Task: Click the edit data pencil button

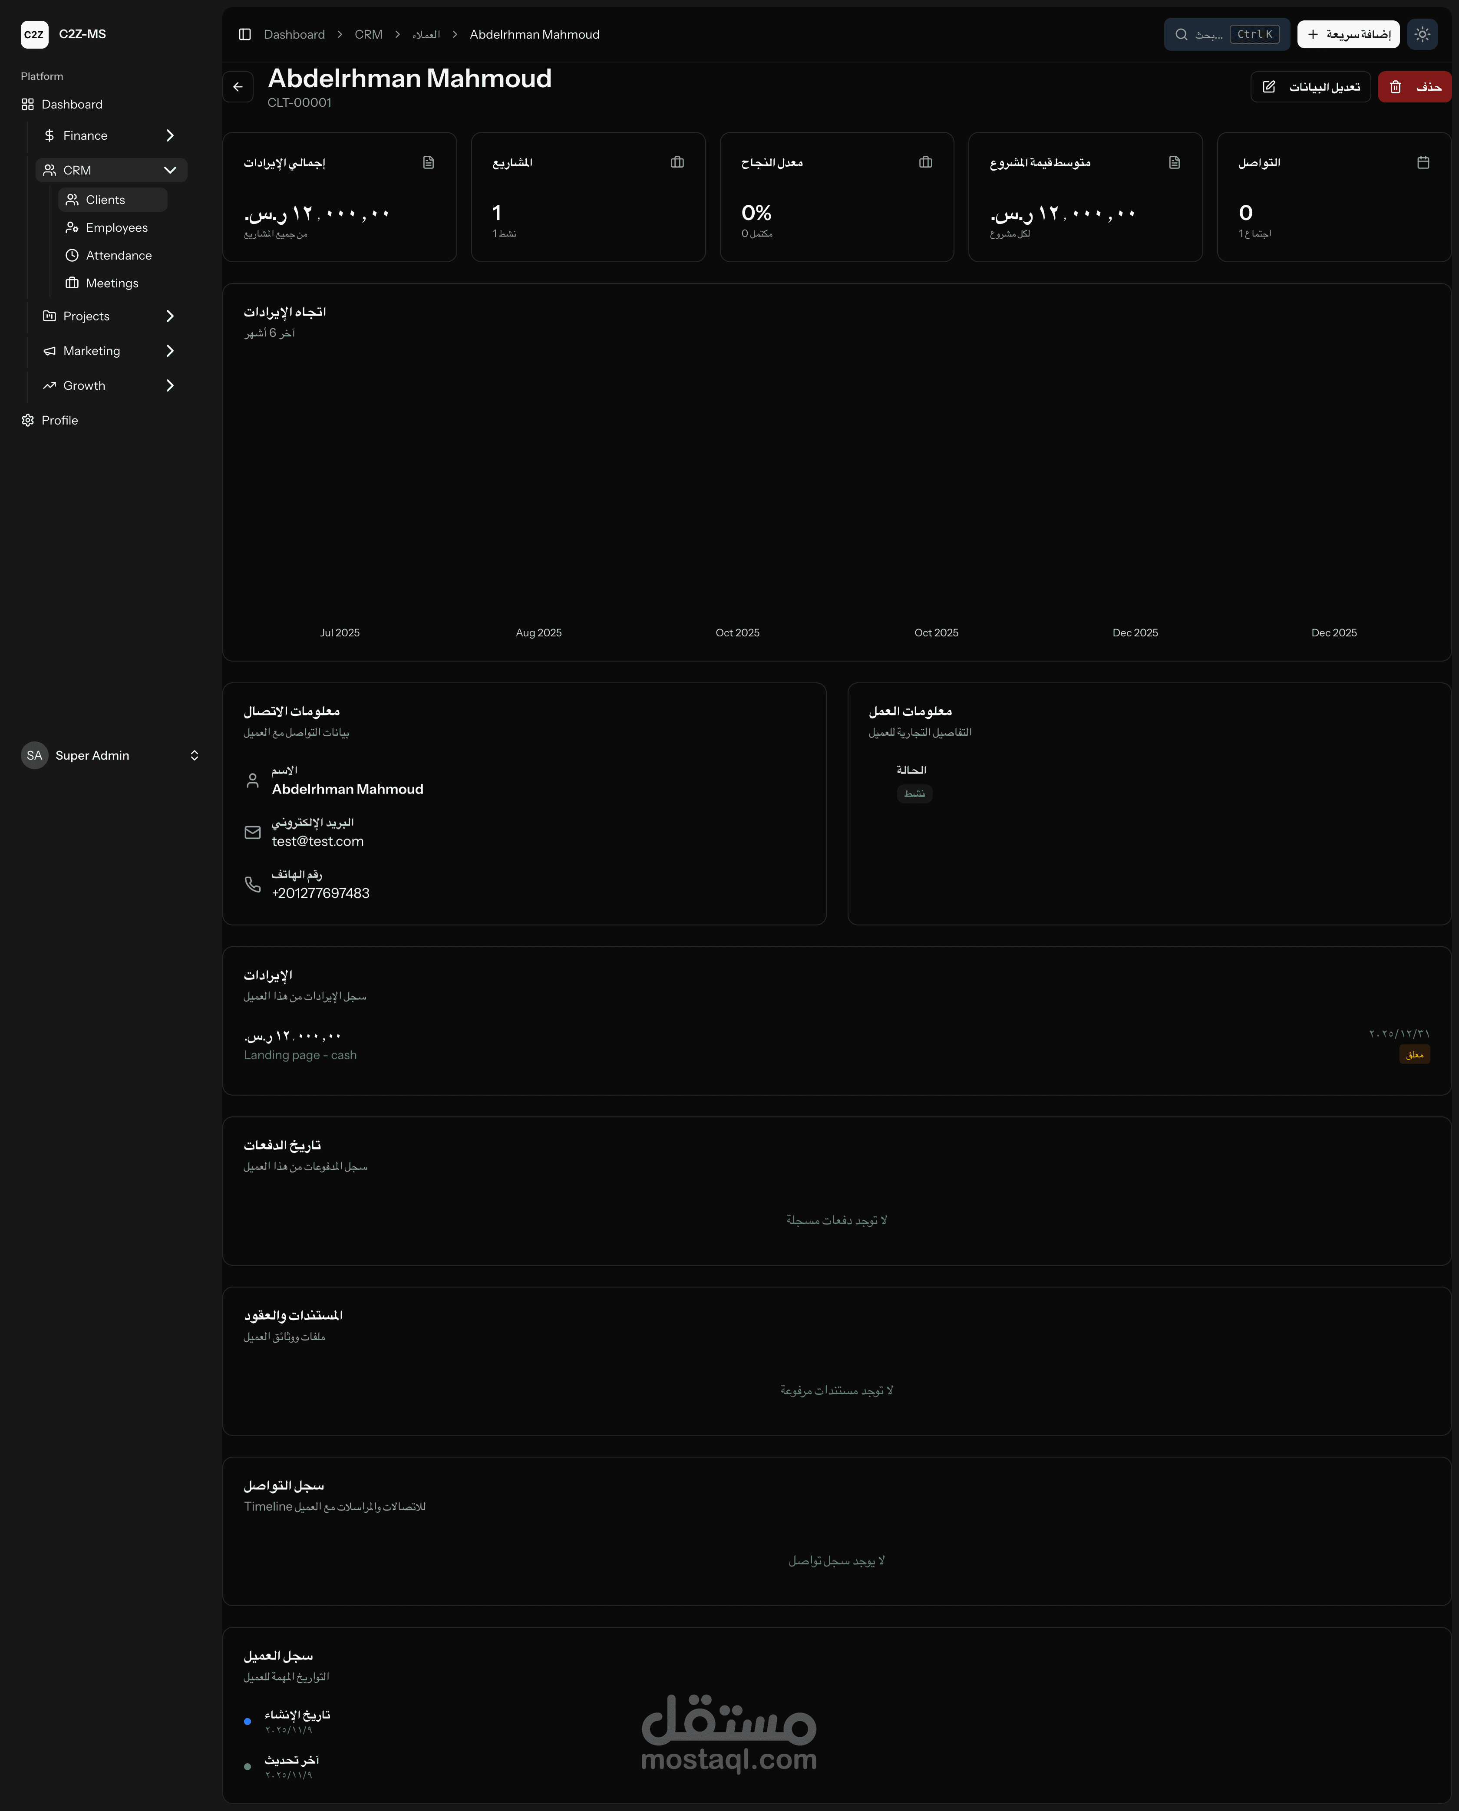Action: point(1310,86)
